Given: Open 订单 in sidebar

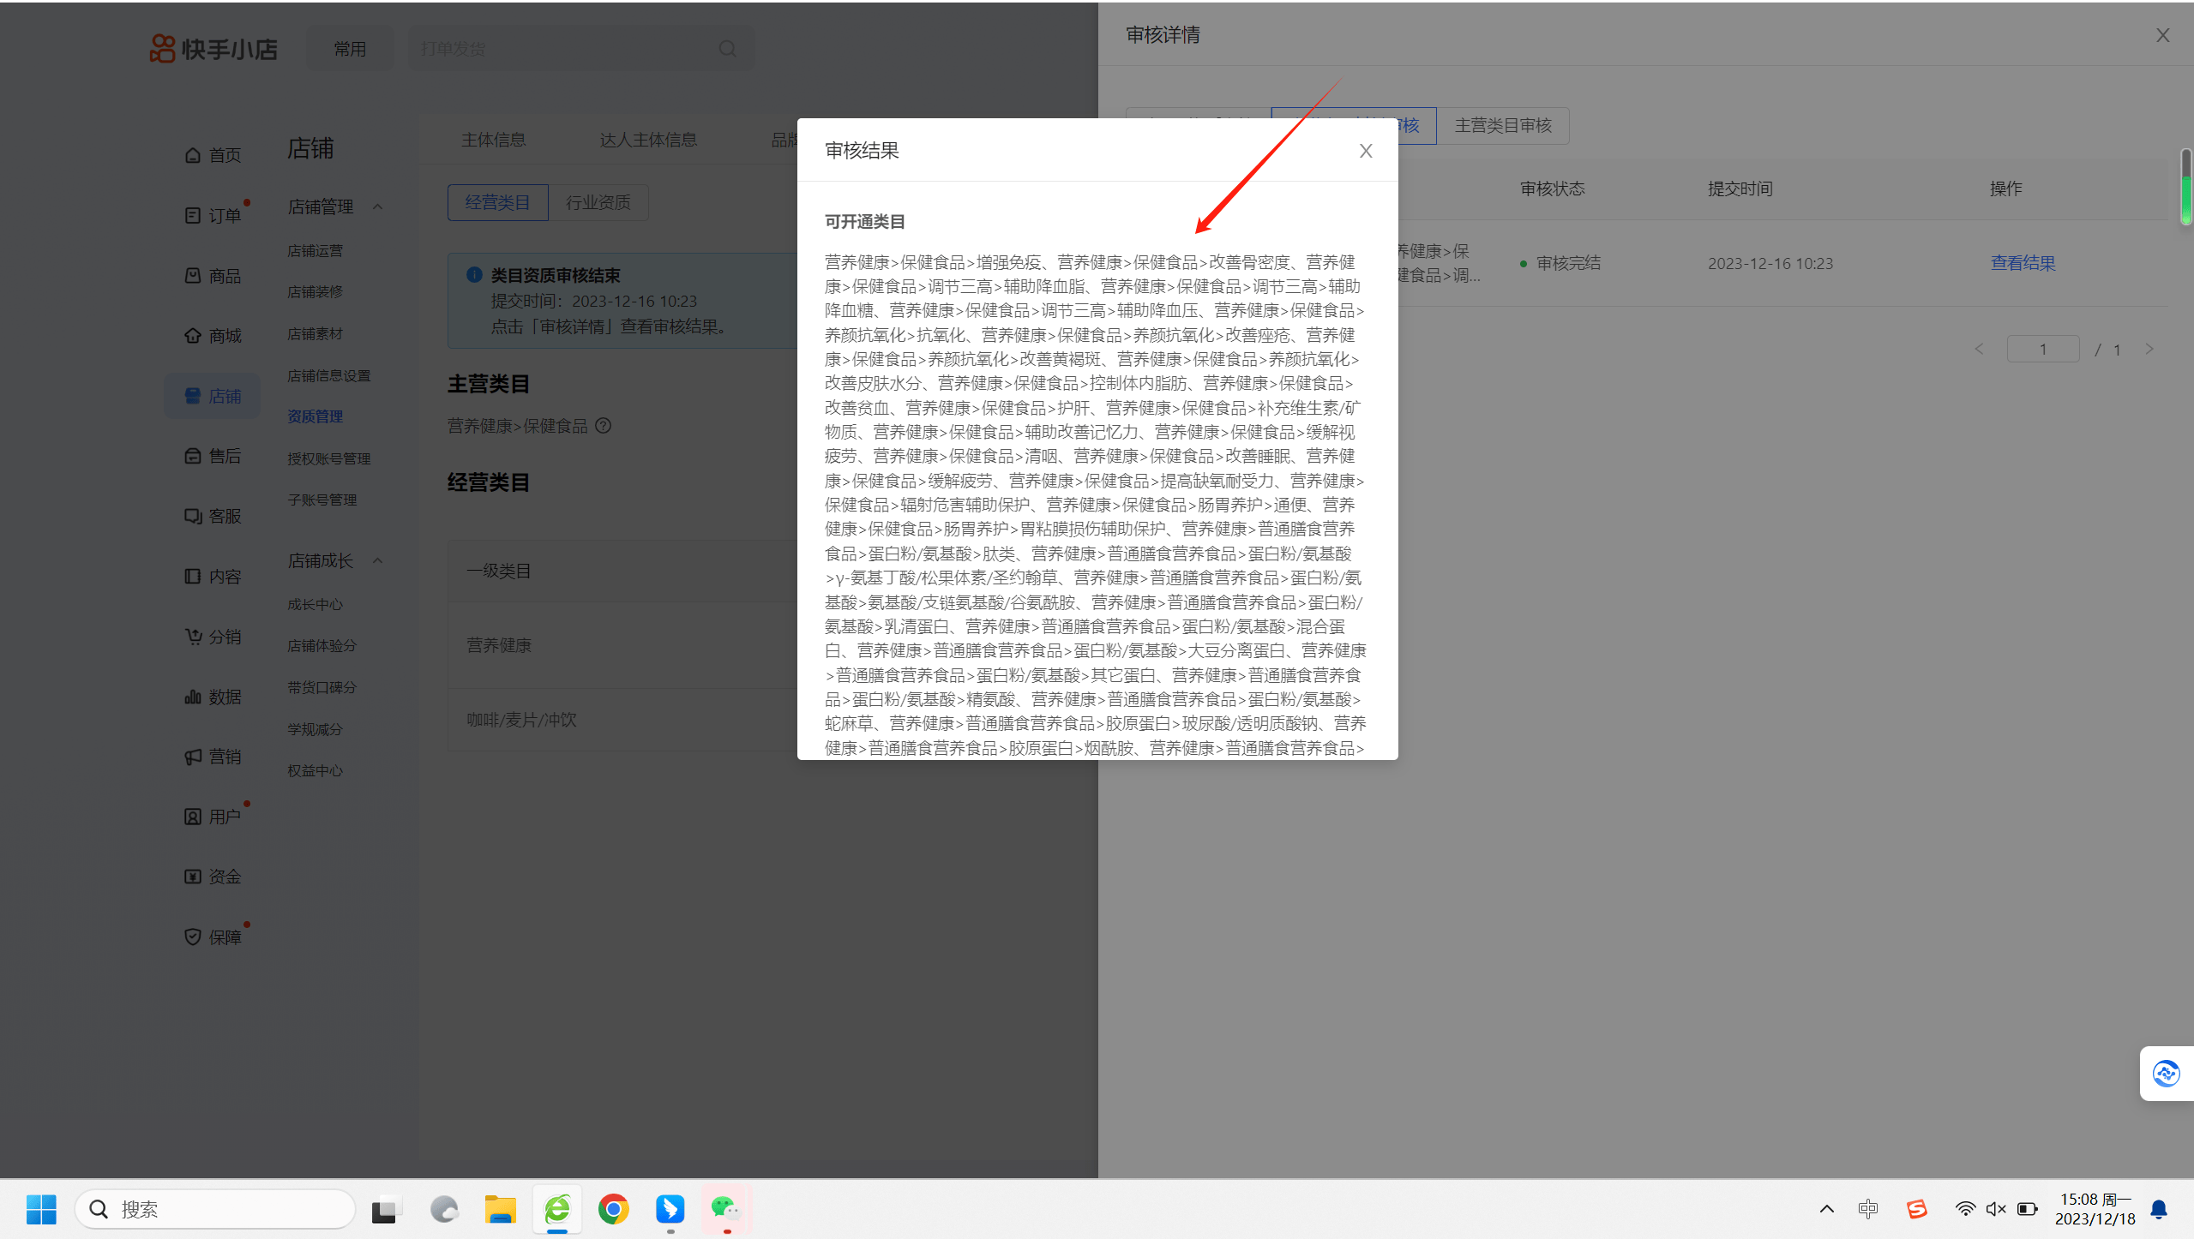Looking at the screenshot, I should 213,215.
